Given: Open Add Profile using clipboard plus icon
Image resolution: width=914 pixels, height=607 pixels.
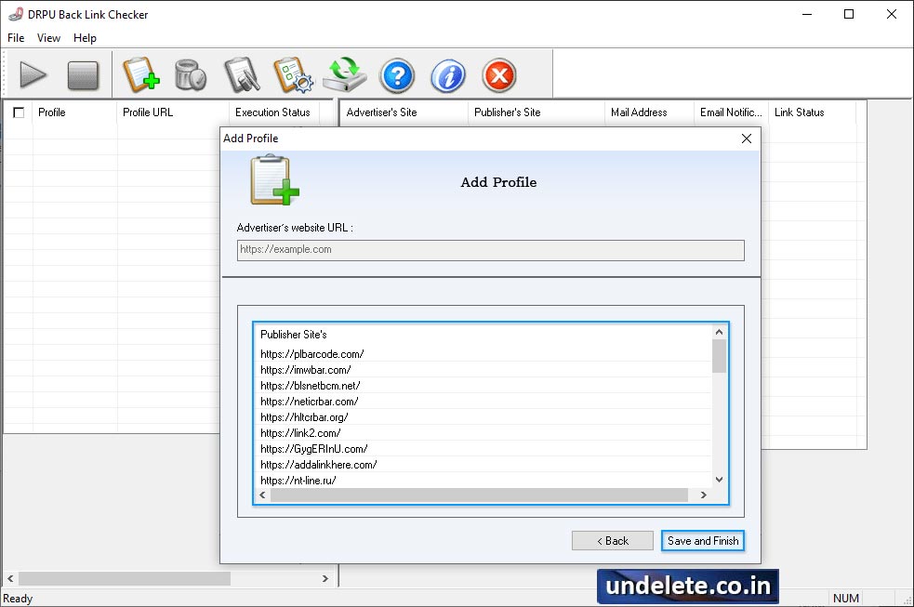Looking at the screenshot, I should tap(142, 75).
